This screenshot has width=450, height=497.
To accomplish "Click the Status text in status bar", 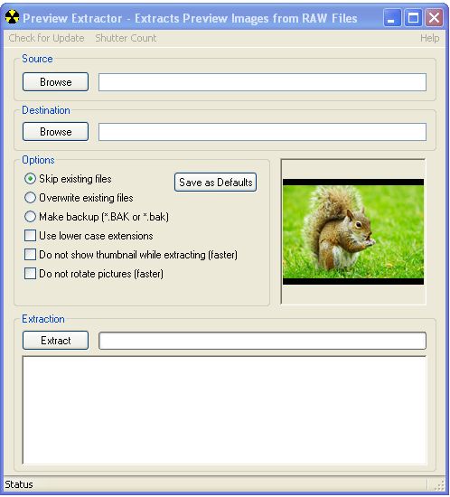I will tap(19, 484).
